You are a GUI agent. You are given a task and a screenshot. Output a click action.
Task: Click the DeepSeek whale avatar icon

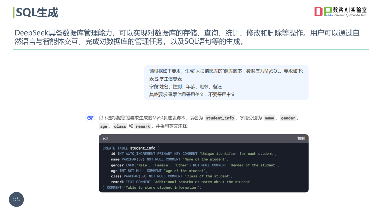[90, 118]
